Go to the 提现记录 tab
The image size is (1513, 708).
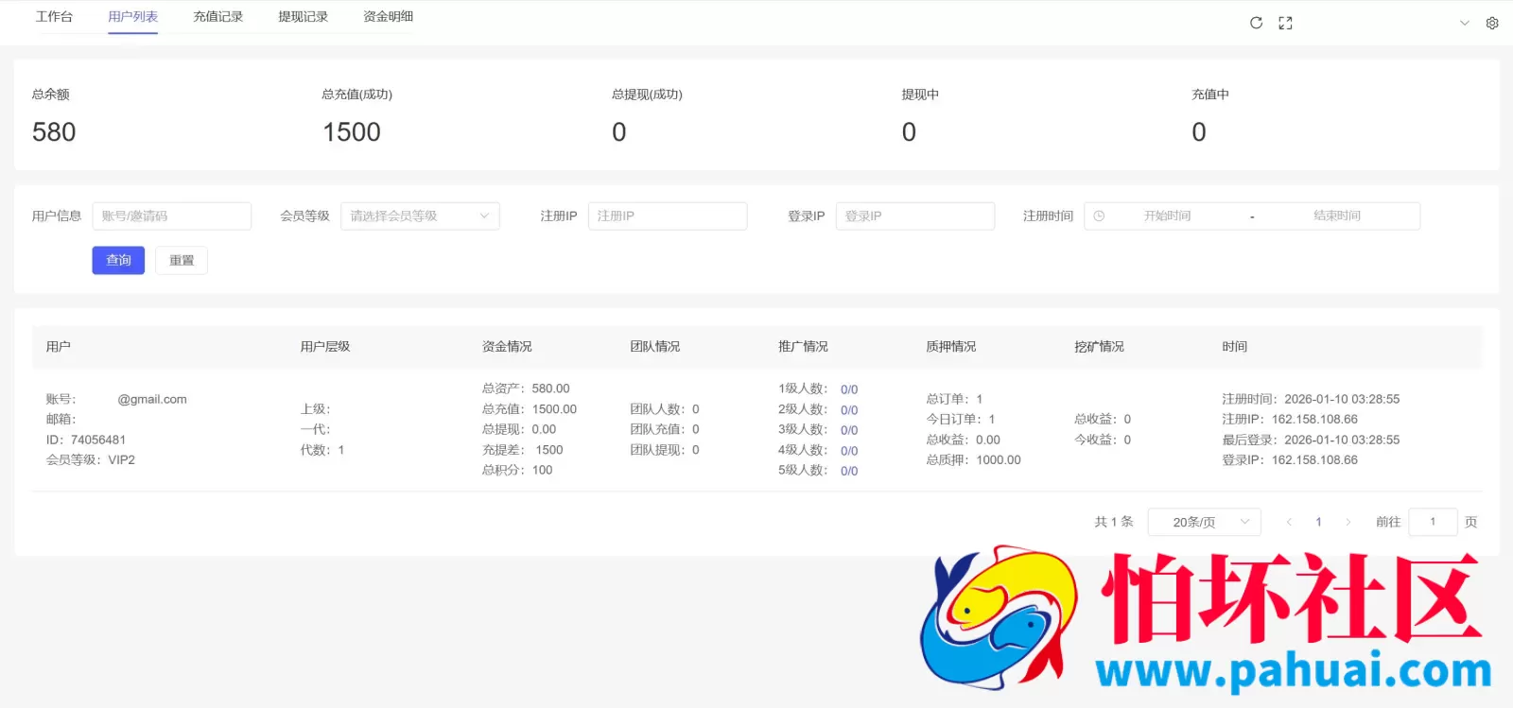click(303, 17)
